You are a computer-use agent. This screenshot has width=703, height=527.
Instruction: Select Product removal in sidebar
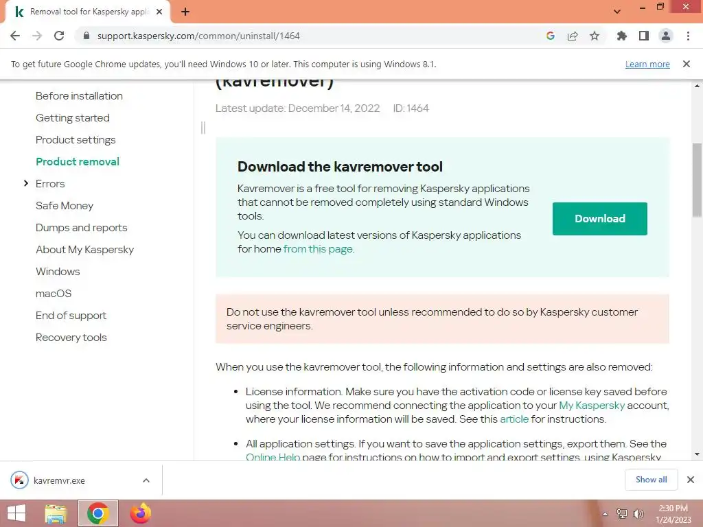(78, 162)
